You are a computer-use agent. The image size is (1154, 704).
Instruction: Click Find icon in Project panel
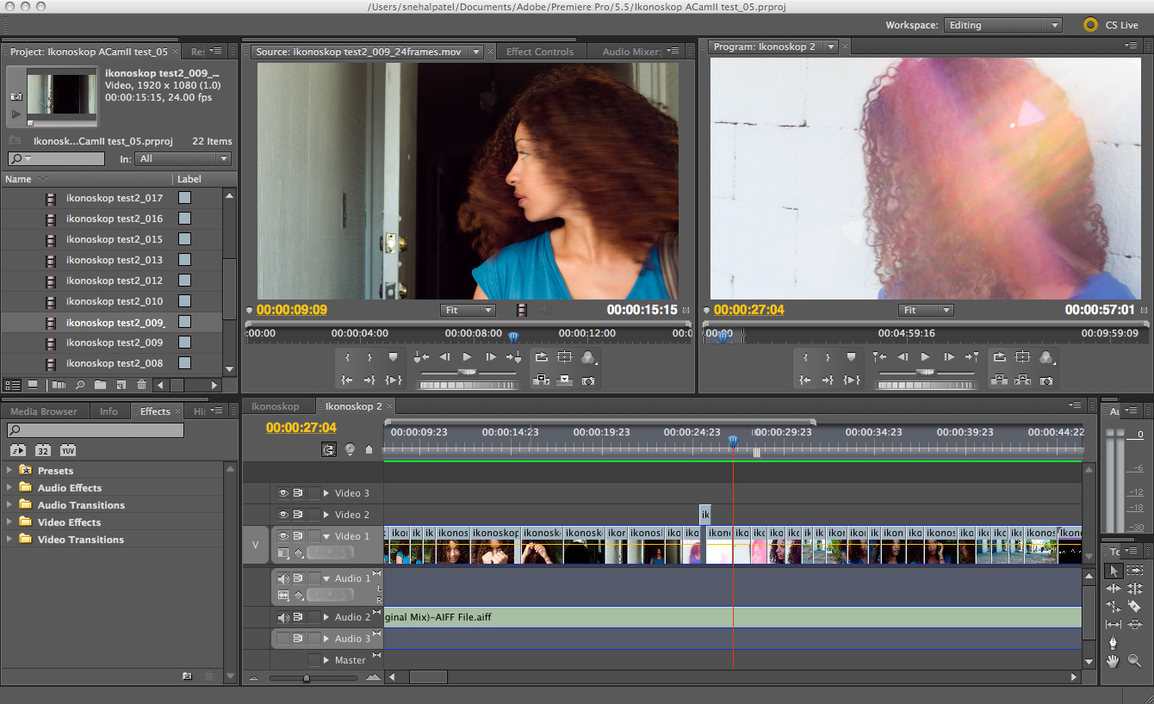(x=80, y=385)
